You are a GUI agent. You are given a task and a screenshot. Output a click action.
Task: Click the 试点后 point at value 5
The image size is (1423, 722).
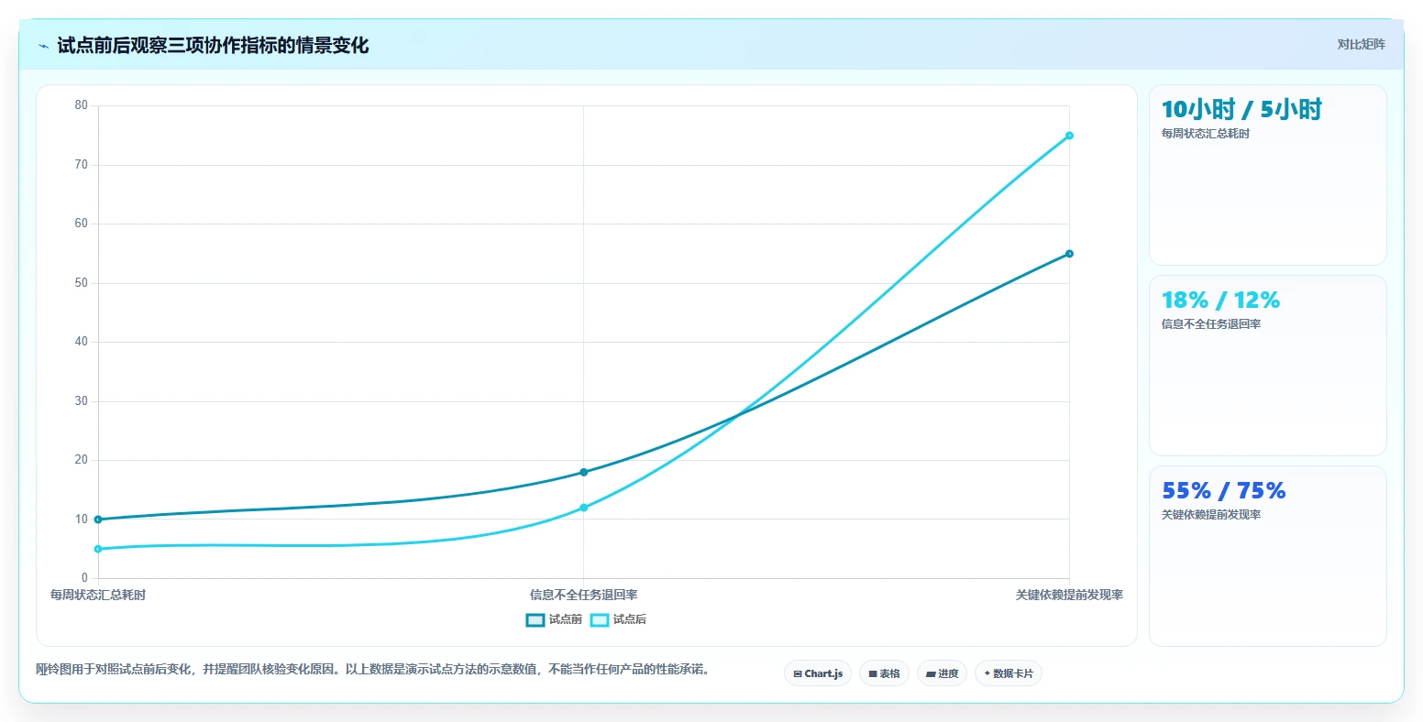click(98, 549)
